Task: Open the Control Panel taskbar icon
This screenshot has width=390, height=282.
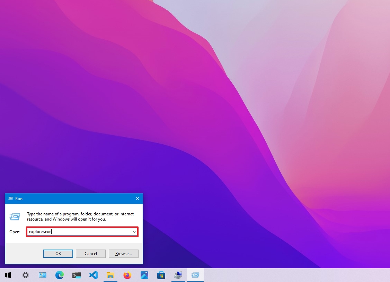Action: click(43, 275)
